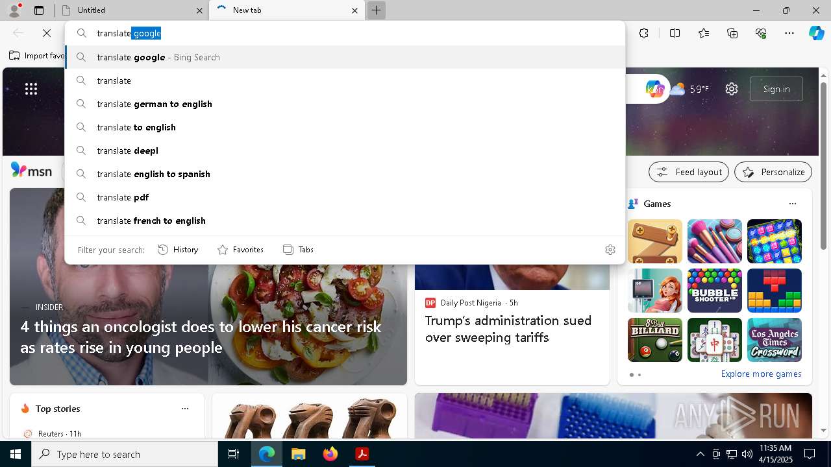Open the Copilot icon beside weather
The image size is (831, 467).
[x=654, y=89]
